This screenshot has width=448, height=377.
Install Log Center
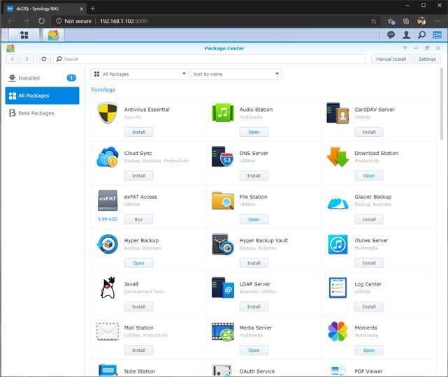(369, 306)
